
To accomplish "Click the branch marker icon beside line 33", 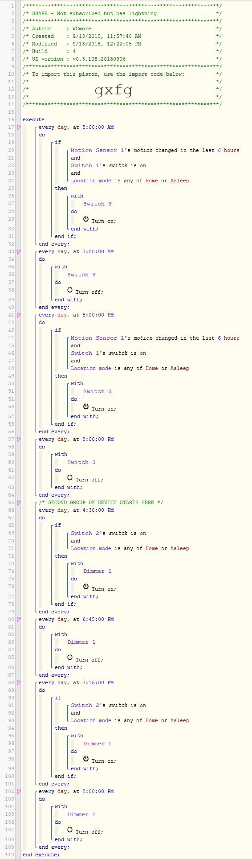I will (x=19, y=252).
